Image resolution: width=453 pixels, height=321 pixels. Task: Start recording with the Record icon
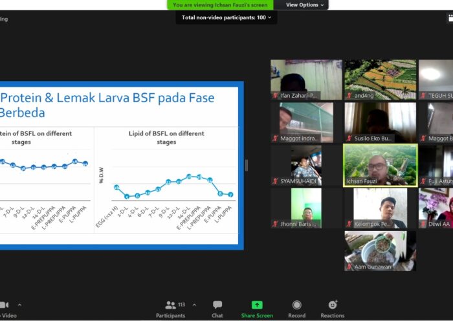pos(296,305)
